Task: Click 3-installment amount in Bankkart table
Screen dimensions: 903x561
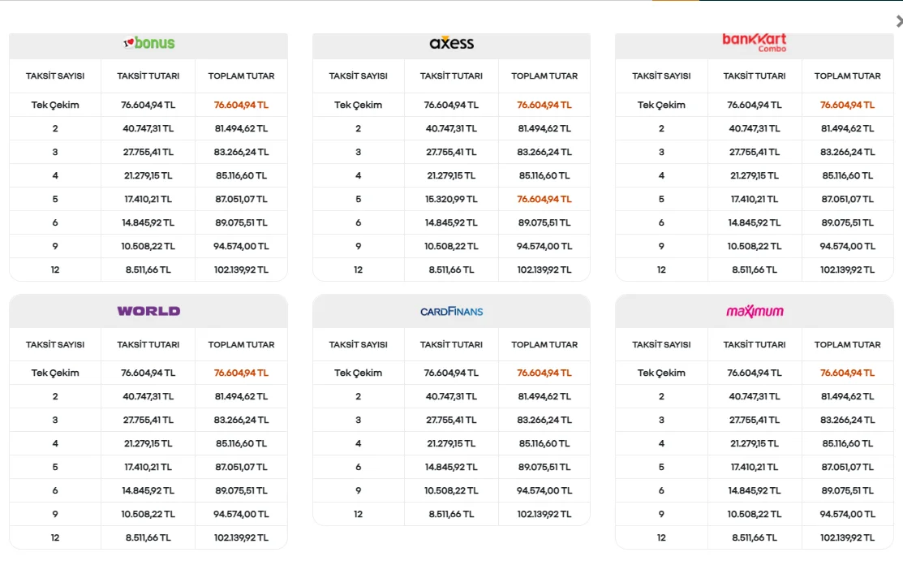Action: pyautogui.click(x=754, y=152)
